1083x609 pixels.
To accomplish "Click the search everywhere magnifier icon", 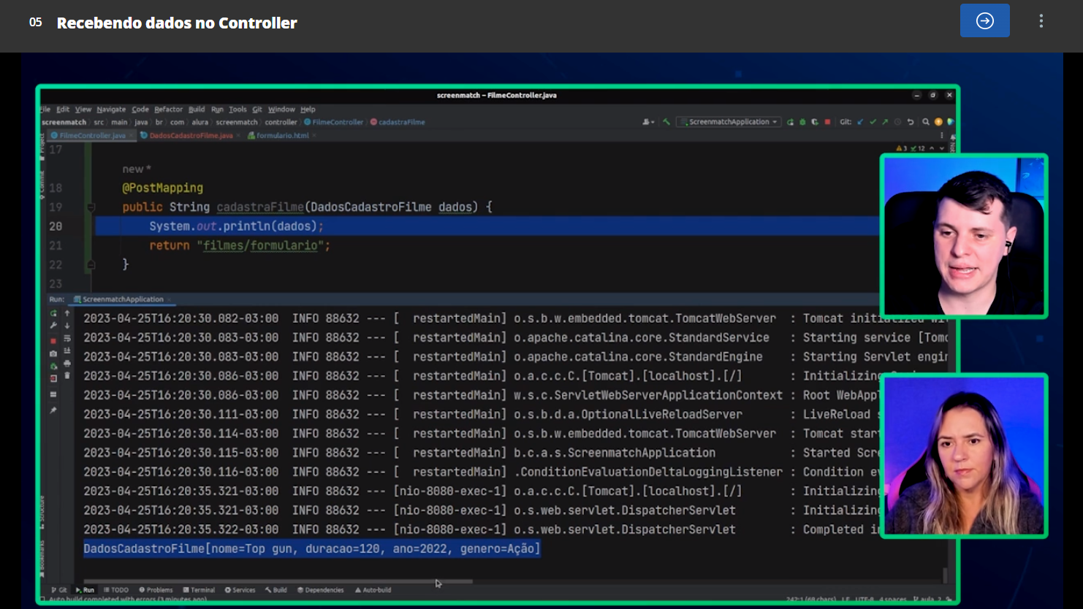I will click(x=926, y=122).
